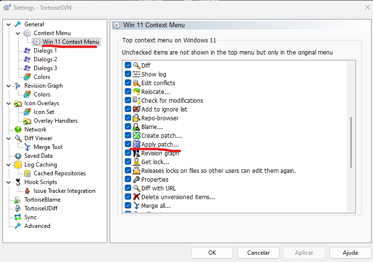Click the Cancelar button
The height and width of the screenshot is (262, 373).
[x=258, y=253]
